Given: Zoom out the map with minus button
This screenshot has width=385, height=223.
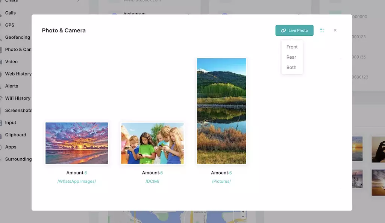Looking at the screenshot, I should (x=243, y=217).
